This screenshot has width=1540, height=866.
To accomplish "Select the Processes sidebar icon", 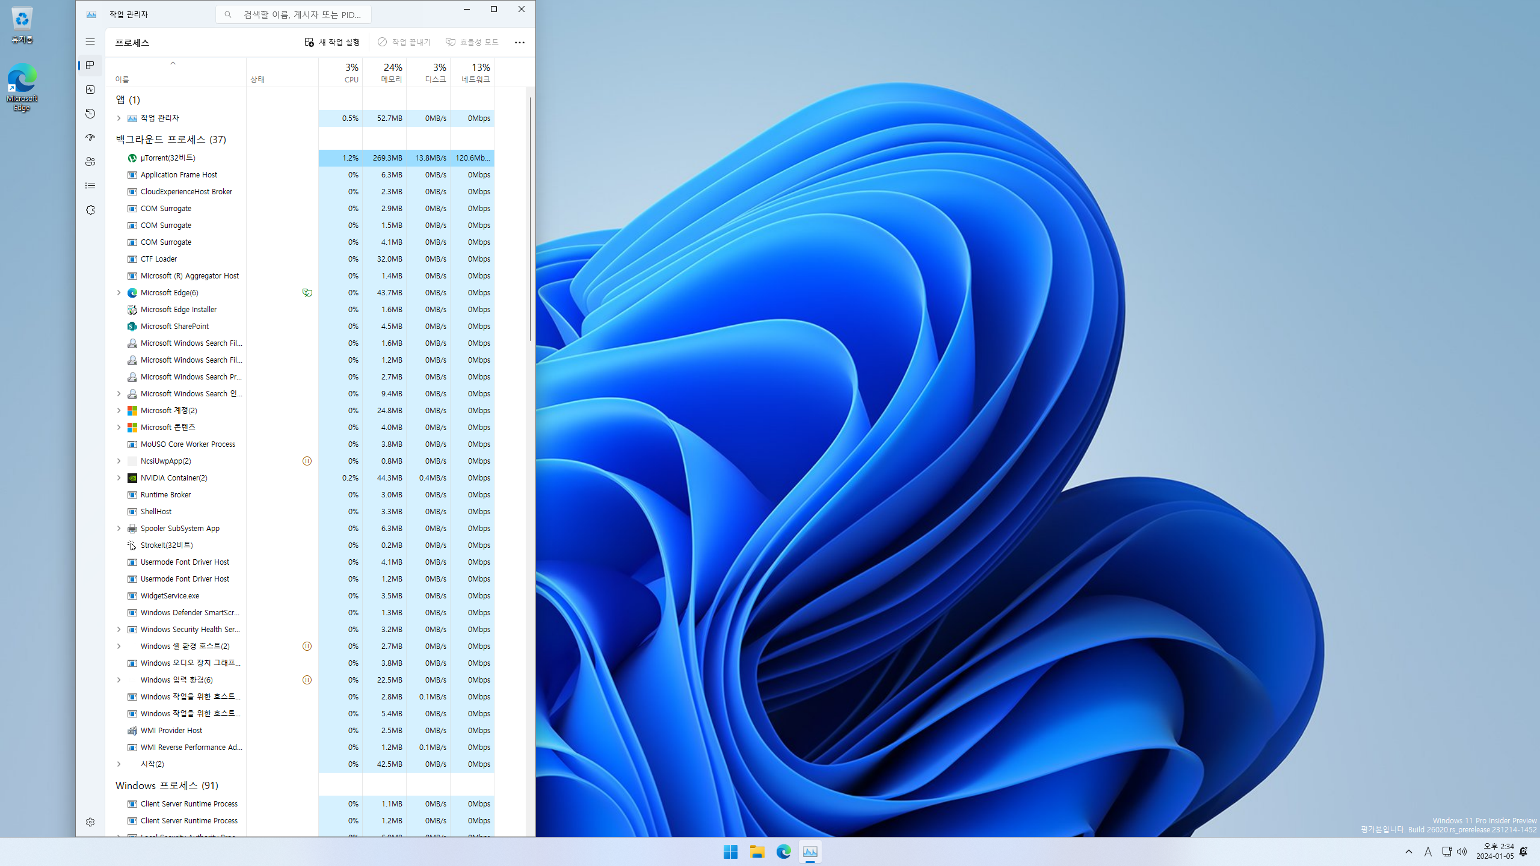I will (90, 66).
